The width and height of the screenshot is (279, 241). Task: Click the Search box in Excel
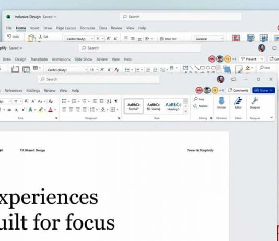(180, 17)
